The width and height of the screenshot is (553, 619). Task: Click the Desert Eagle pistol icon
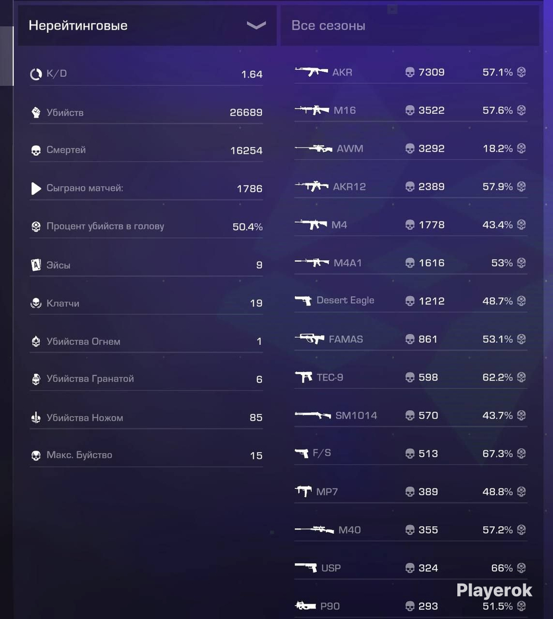click(x=304, y=301)
